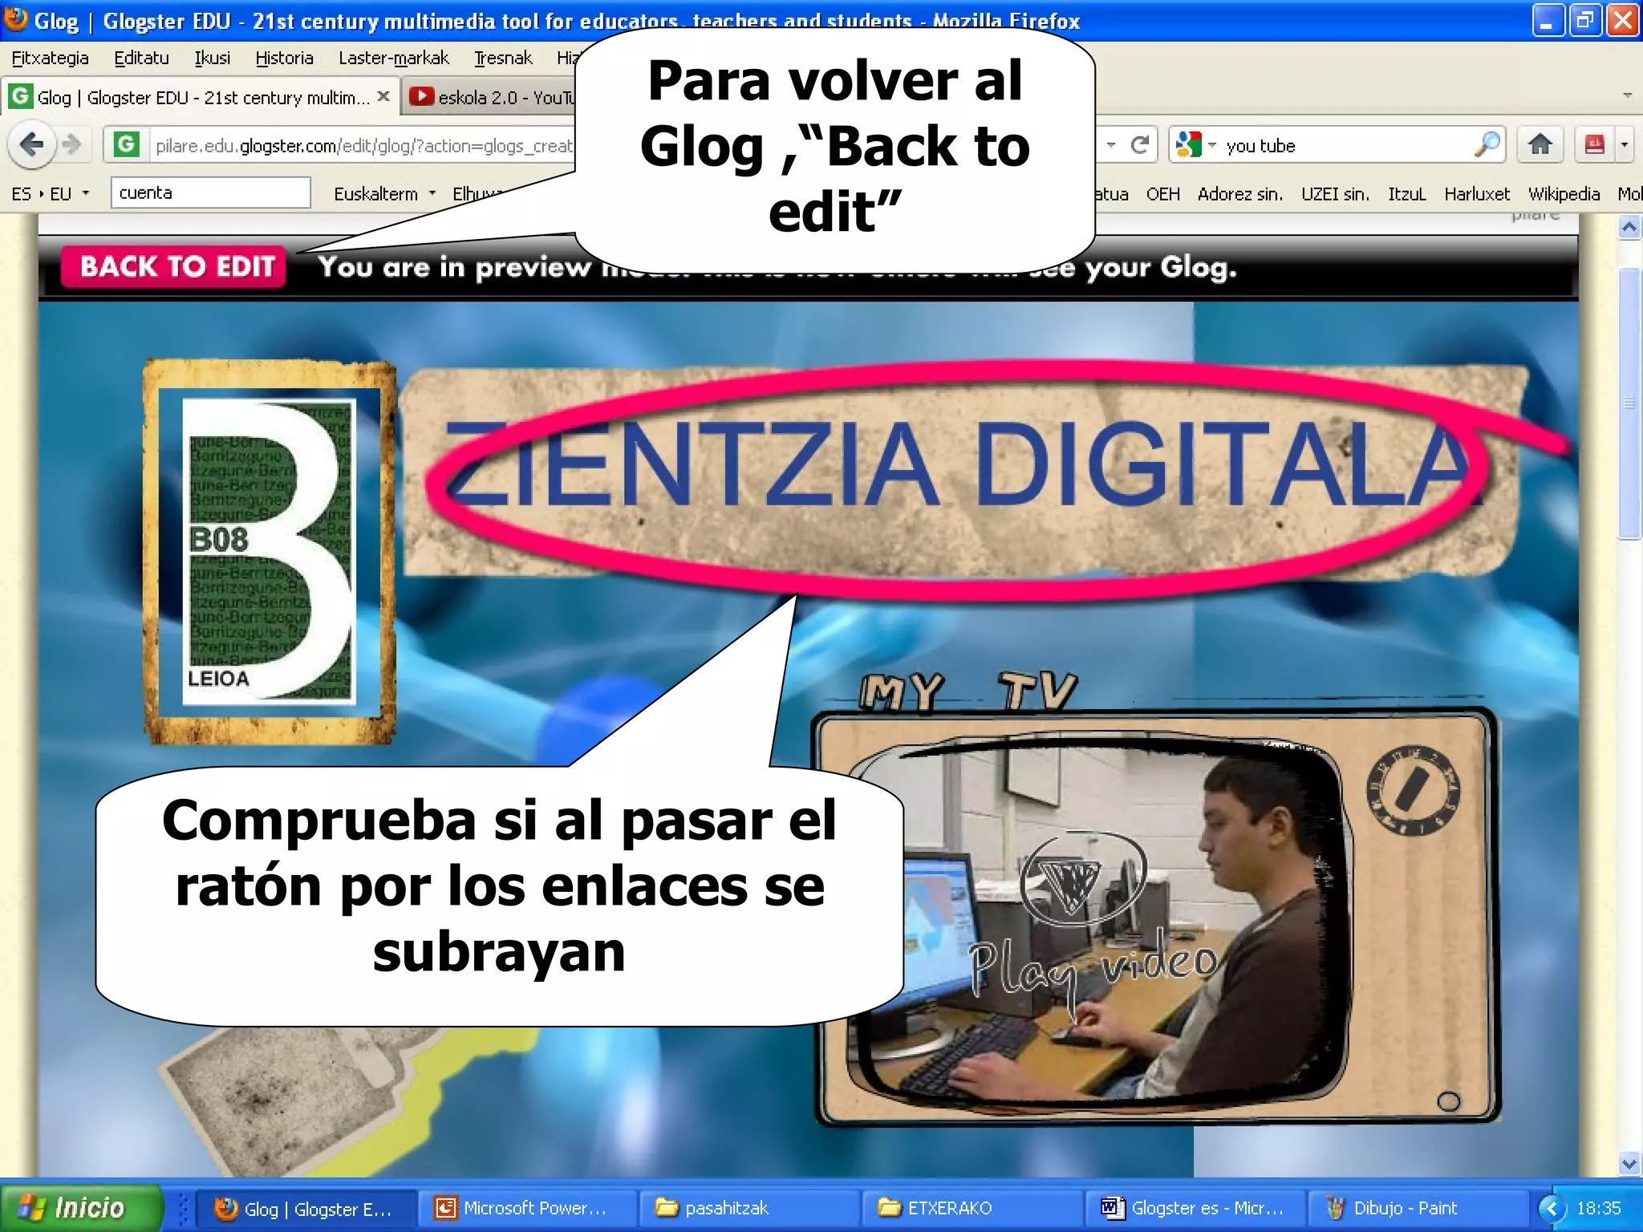Image resolution: width=1643 pixels, height=1232 pixels.
Task: Click the Adorez sin. toolbar link
Action: [1239, 193]
